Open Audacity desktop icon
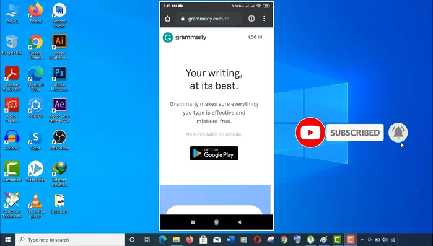The image size is (433, 246). [x=12, y=140]
